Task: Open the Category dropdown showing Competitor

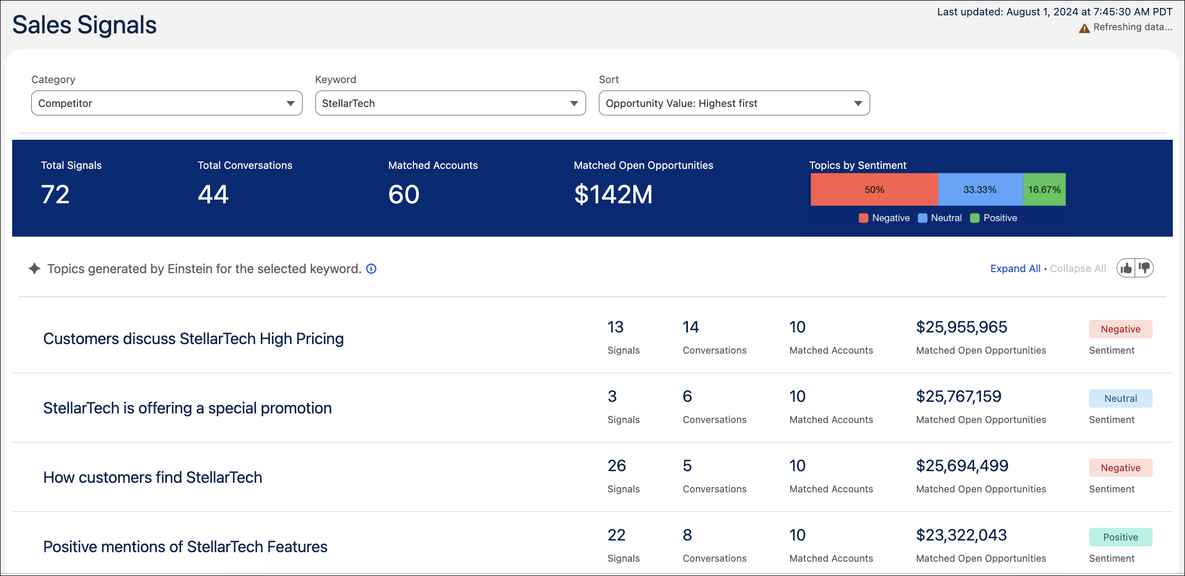Action: (x=167, y=103)
